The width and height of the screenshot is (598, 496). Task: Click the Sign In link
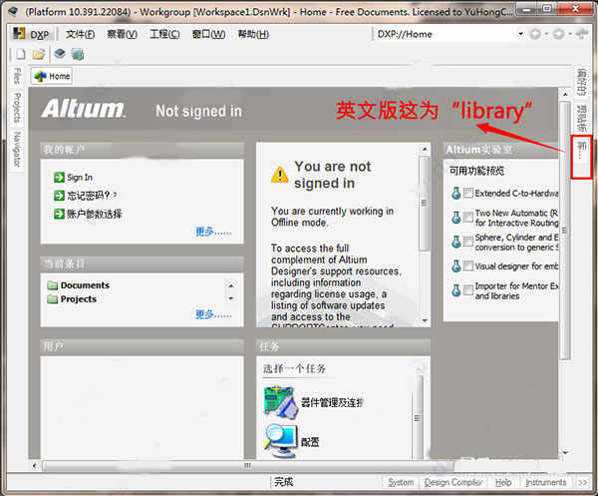click(x=80, y=178)
